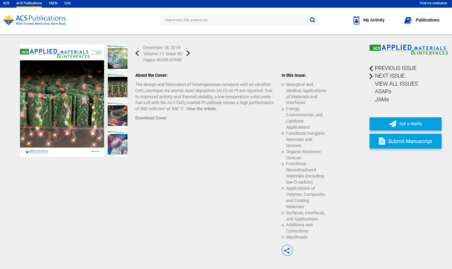
Task: Click the search magnifier icon
Action: coord(313,20)
